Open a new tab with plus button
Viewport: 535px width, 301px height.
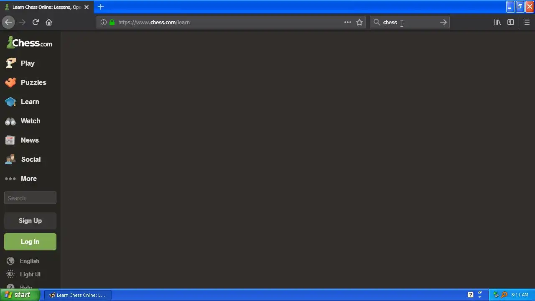pyautogui.click(x=101, y=7)
